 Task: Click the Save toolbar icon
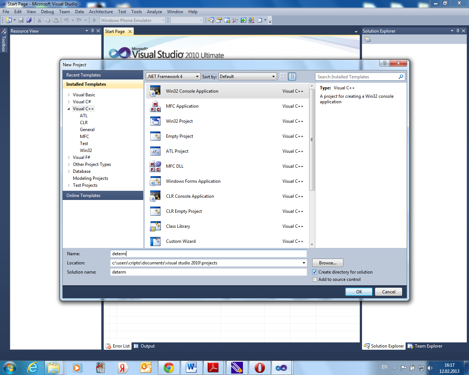[x=21, y=21]
